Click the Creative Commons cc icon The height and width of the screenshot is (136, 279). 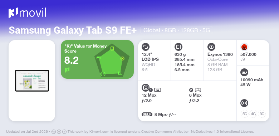pos(54,132)
